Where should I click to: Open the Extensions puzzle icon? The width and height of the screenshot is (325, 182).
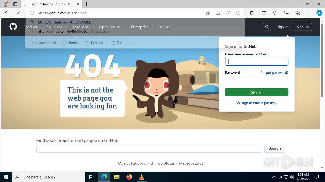pos(252,13)
